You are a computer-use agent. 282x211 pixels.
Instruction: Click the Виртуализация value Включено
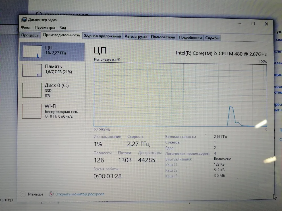[x=223, y=159]
